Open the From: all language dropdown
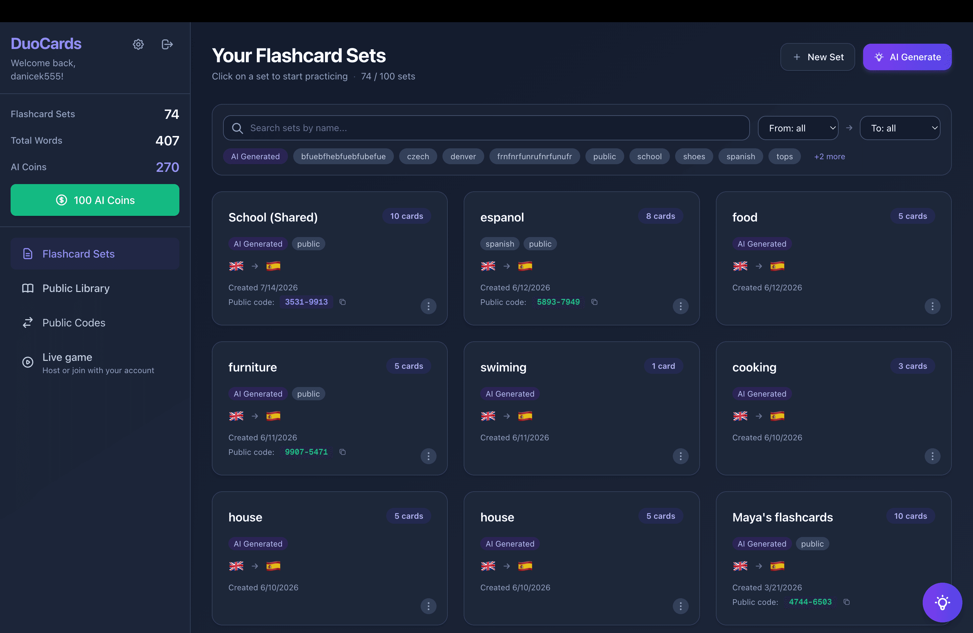Viewport: 973px width, 633px height. (x=798, y=128)
